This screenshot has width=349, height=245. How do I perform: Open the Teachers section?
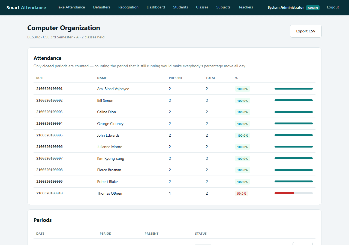tap(246, 7)
